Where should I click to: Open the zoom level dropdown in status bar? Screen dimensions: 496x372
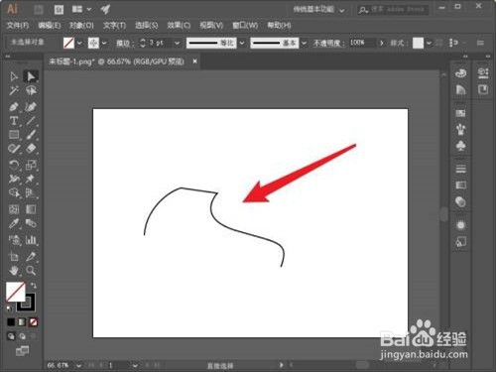[78, 365]
